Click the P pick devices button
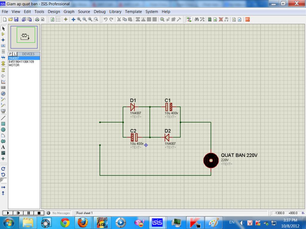Viewport: 306px width, 229px height. tap(10, 54)
